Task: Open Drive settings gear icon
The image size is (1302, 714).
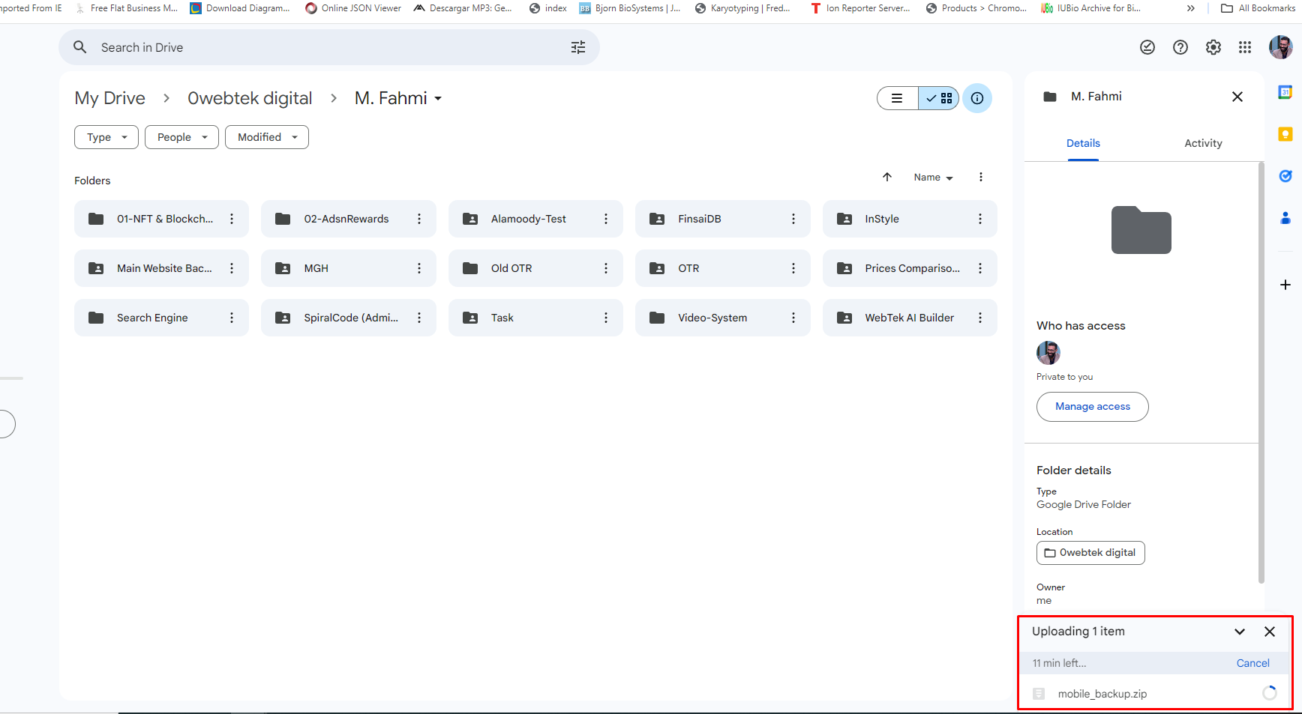Action: tap(1213, 47)
